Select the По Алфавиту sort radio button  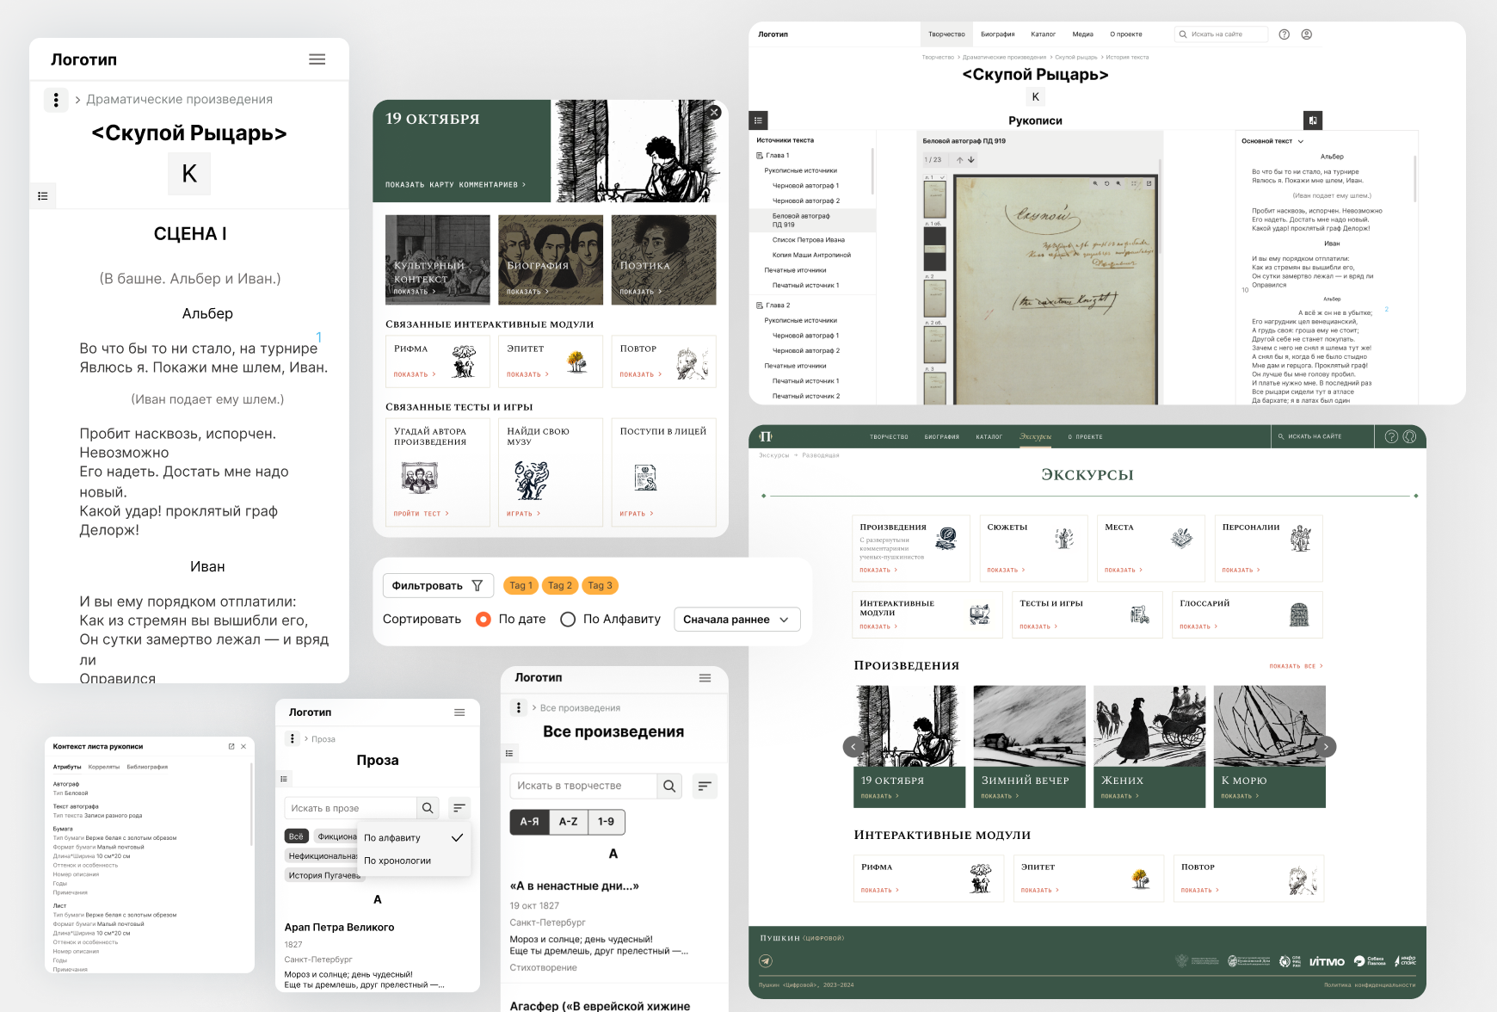pos(568,619)
